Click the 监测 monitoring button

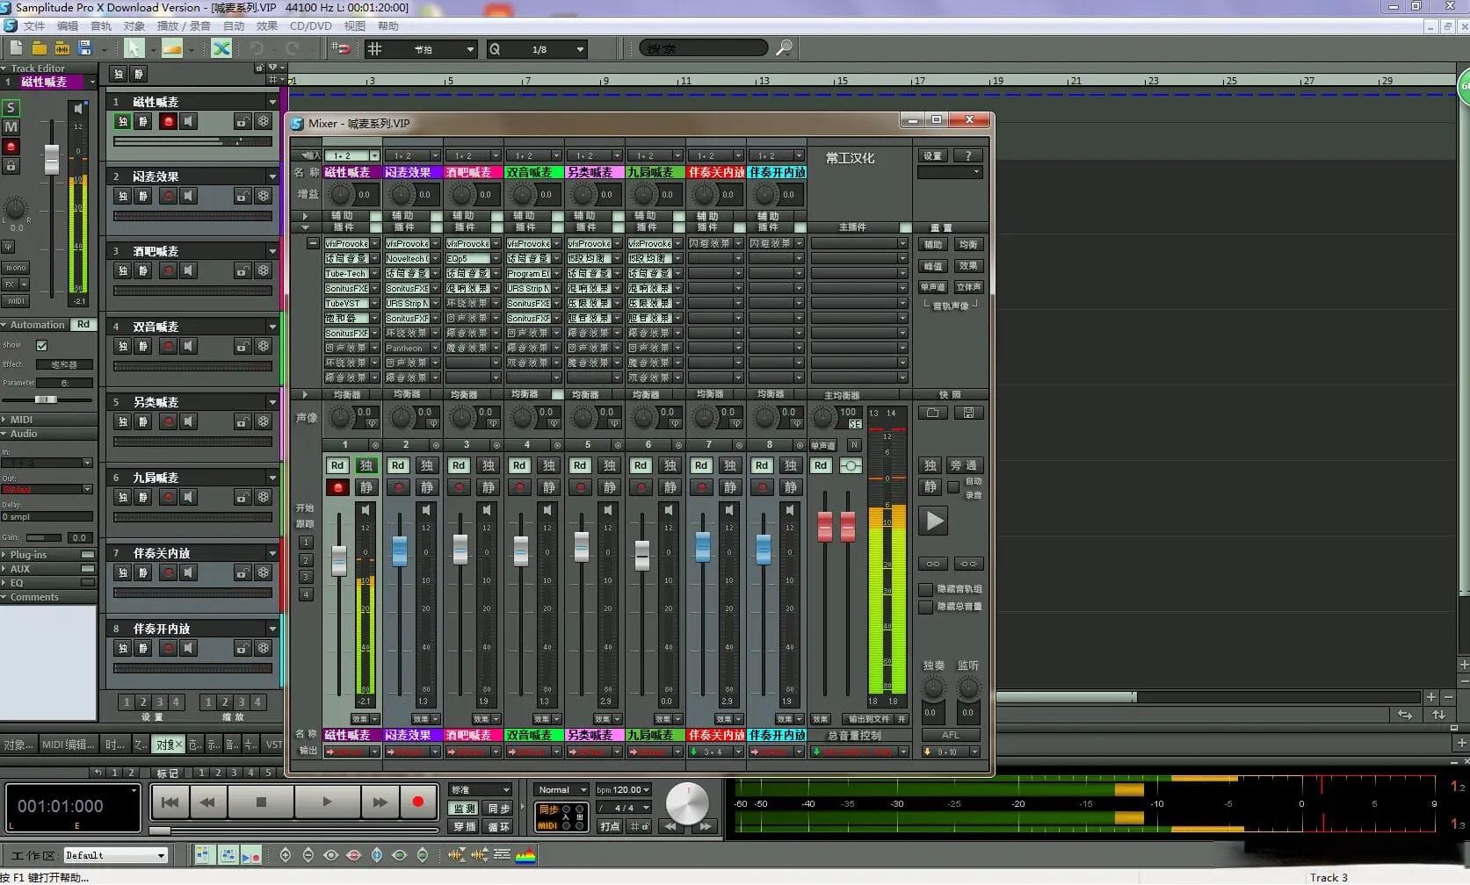pyautogui.click(x=463, y=809)
